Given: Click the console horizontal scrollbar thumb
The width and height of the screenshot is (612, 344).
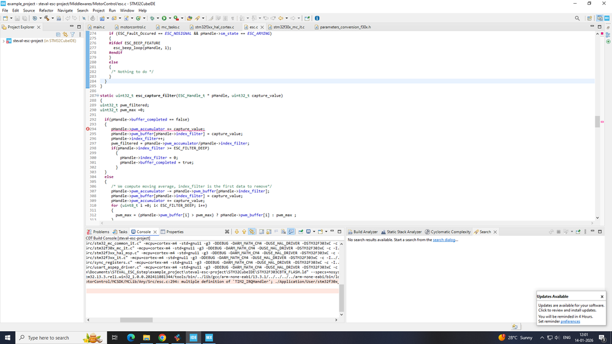Looking at the screenshot, I should point(136,320).
